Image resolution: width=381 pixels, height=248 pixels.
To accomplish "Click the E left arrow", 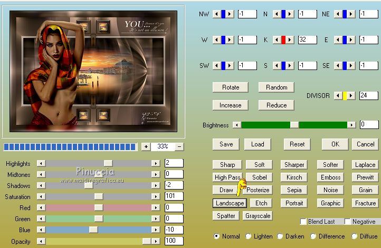I will [338, 39].
